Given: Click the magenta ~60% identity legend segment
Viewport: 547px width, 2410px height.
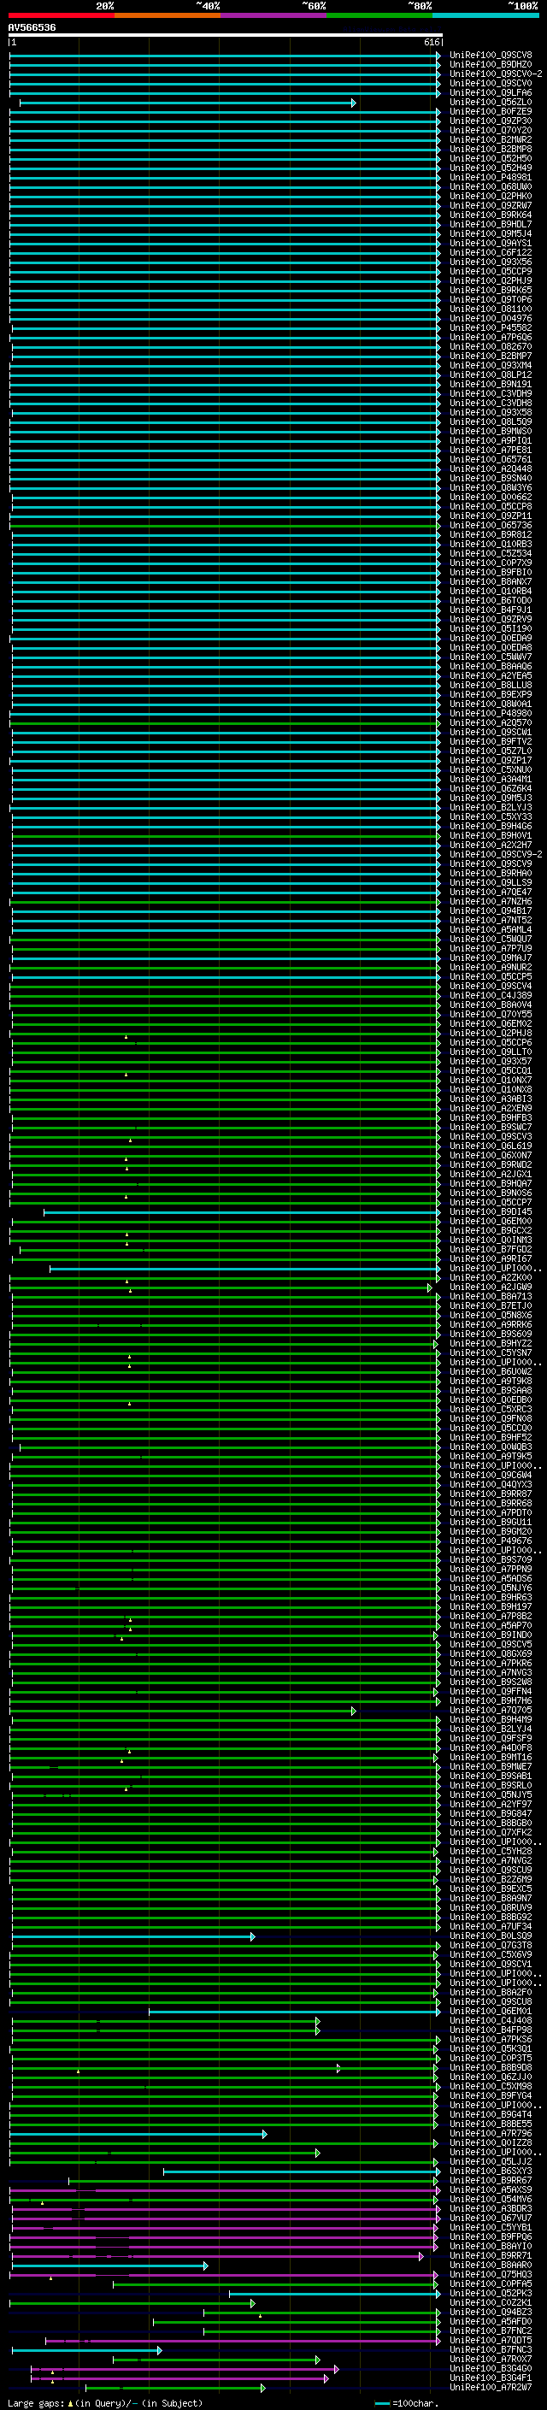Looking at the screenshot, I should (273, 15).
